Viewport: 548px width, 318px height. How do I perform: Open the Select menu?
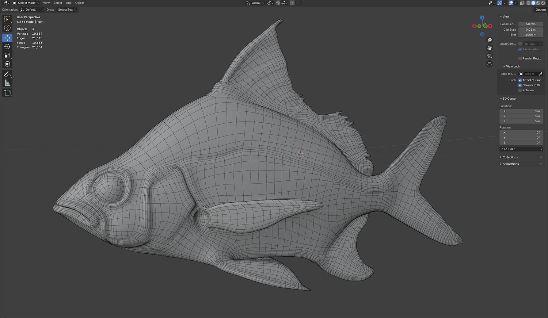(x=58, y=3)
